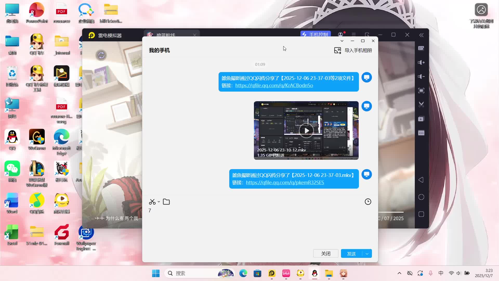This screenshot has width=499, height=281.
Task: Click the emulator fullscreen icon
Action: point(421,91)
